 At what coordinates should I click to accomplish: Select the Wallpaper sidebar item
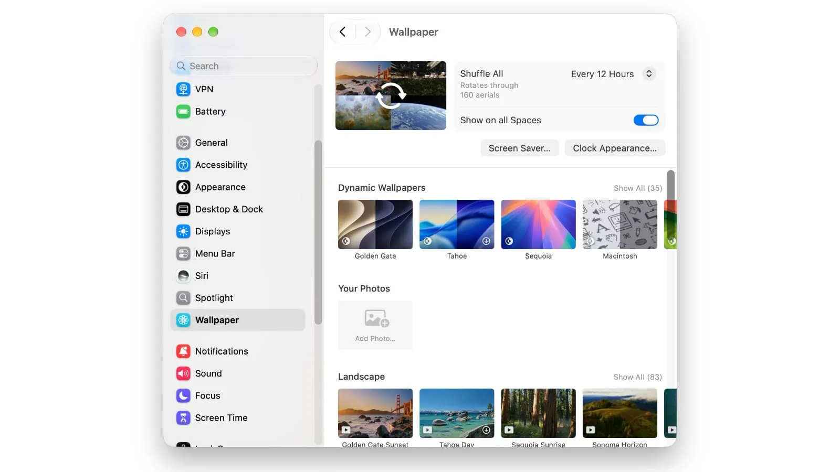238,320
